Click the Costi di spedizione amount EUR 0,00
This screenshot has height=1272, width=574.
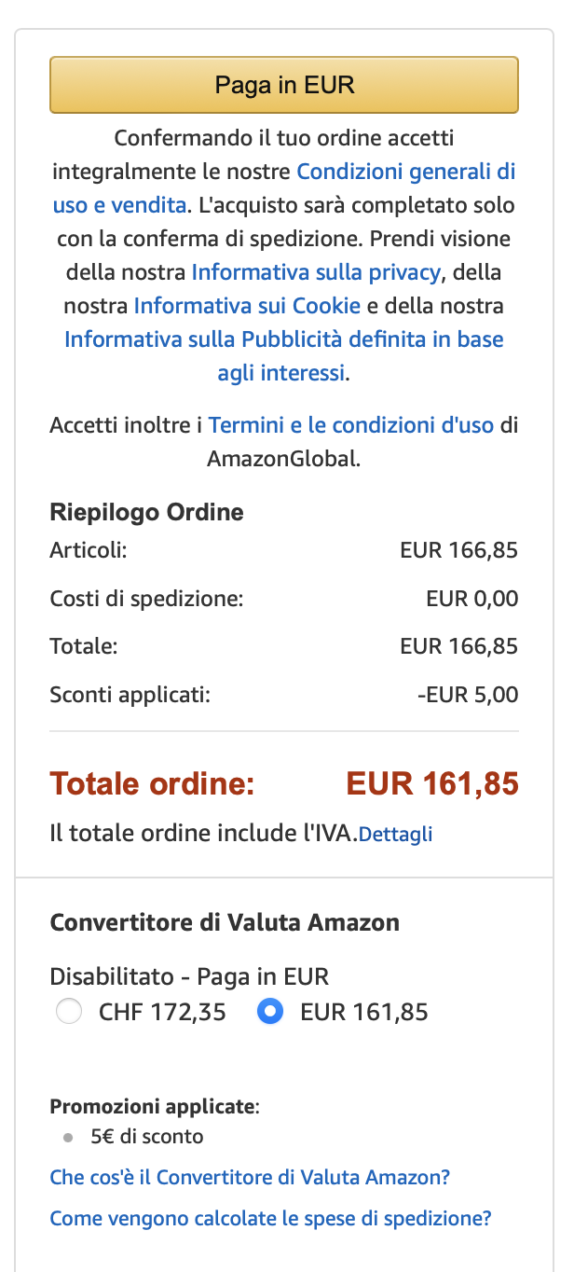pos(471,599)
